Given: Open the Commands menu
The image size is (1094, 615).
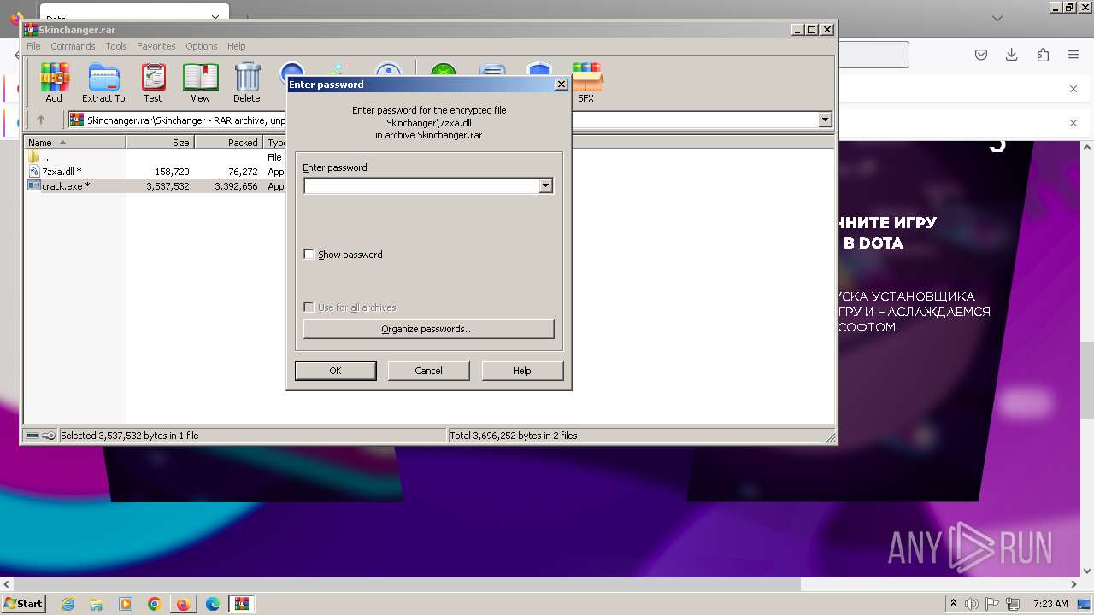Looking at the screenshot, I should click(73, 46).
